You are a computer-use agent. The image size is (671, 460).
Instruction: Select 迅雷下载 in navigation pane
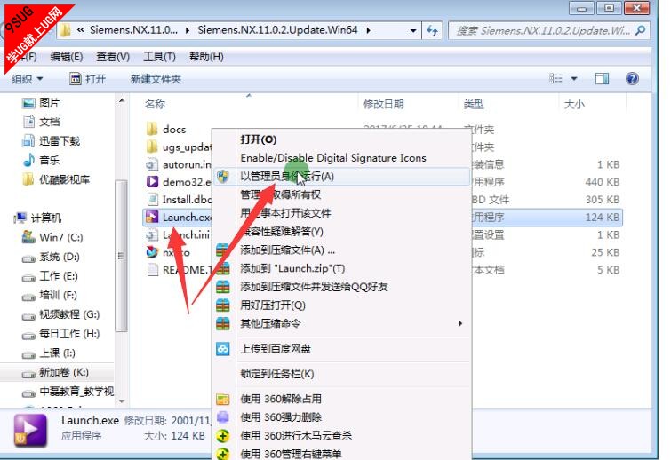pos(51,140)
